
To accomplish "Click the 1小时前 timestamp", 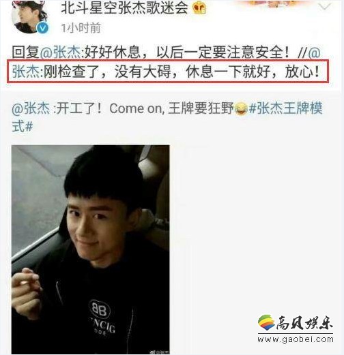I will (81, 28).
